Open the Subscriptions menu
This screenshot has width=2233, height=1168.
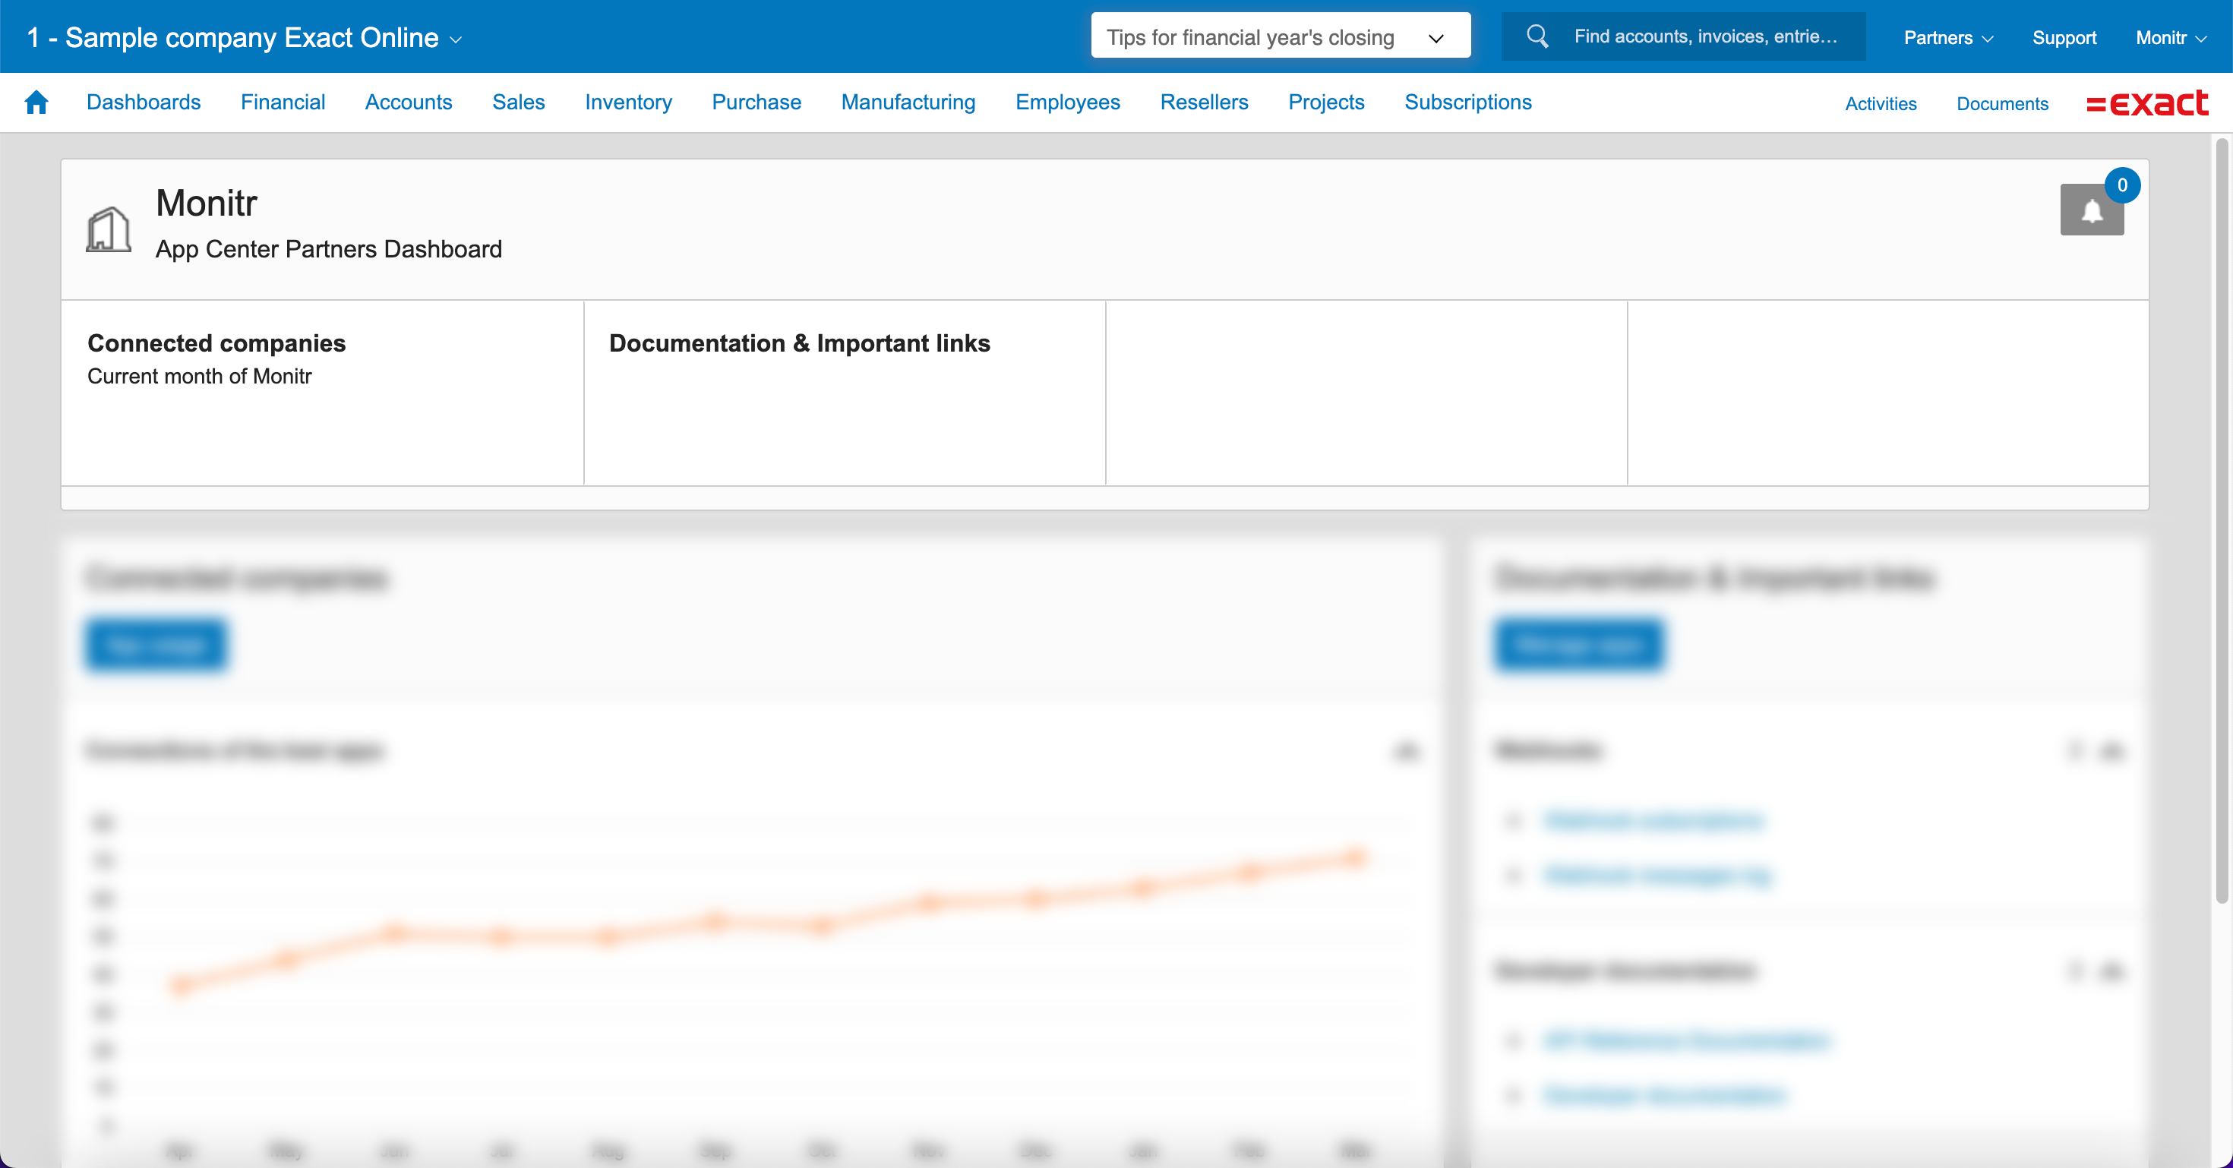pos(1467,103)
